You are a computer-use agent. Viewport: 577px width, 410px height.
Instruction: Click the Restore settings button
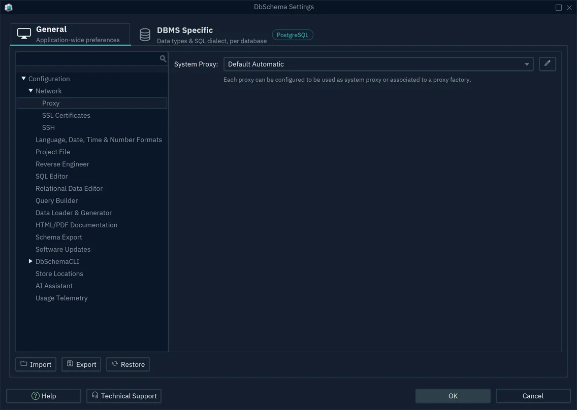click(128, 364)
